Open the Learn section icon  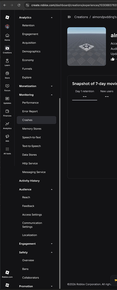point(7,62)
